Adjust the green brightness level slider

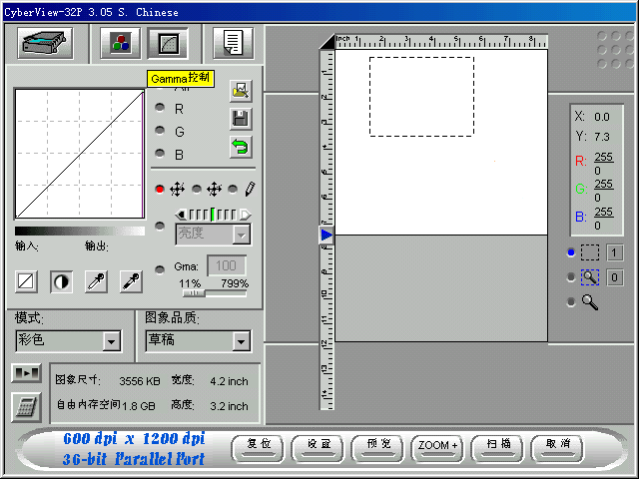tap(213, 215)
